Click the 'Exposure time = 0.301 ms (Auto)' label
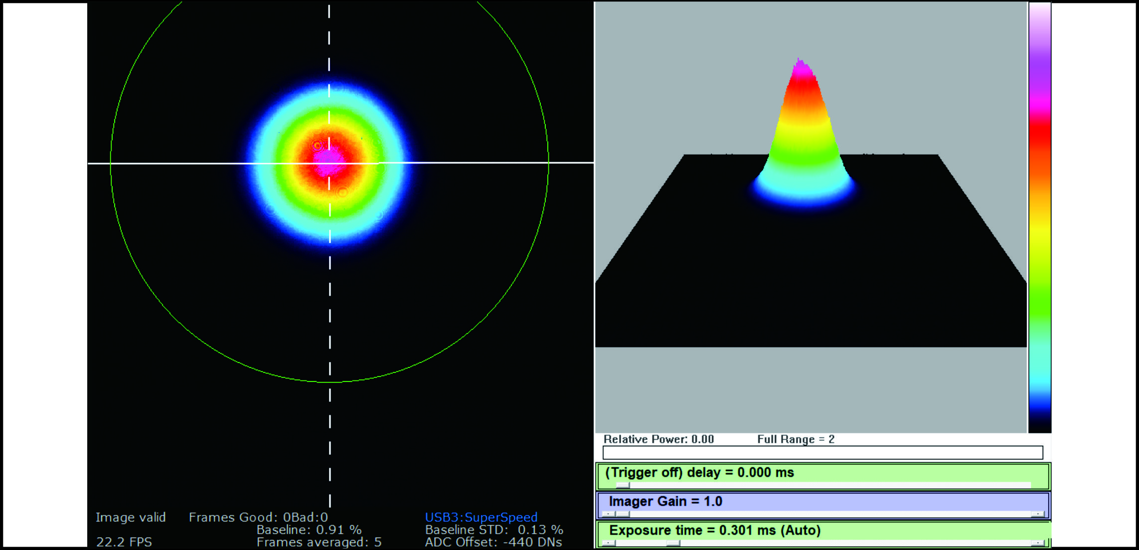 715,531
